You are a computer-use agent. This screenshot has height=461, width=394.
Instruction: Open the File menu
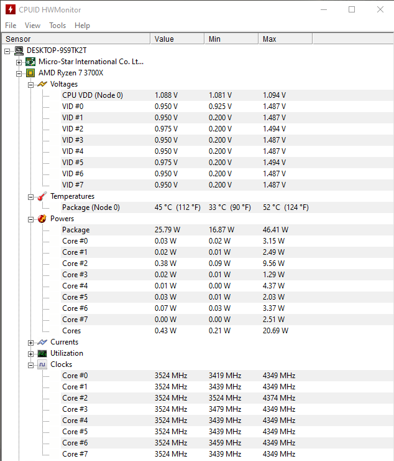(11, 26)
